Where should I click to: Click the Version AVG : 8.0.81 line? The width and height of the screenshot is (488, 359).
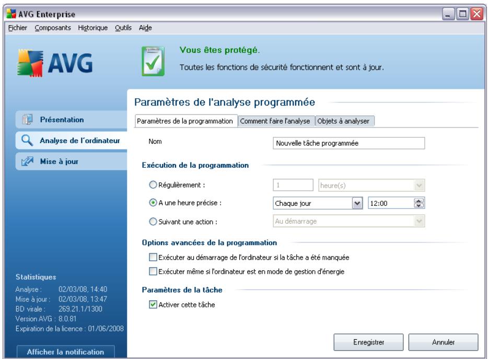pyautogui.click(x=46, y=319)
